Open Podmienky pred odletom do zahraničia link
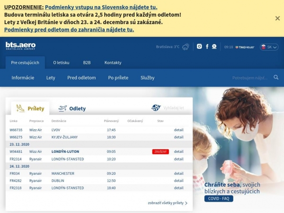Image resolution: width=284 pixels, height=213 pixels. pyautogui.click(x=69, y=29)
